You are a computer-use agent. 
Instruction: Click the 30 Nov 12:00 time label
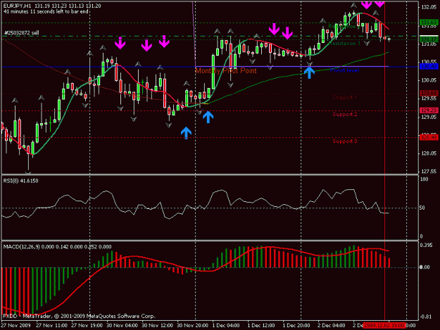tap(157, 326)
